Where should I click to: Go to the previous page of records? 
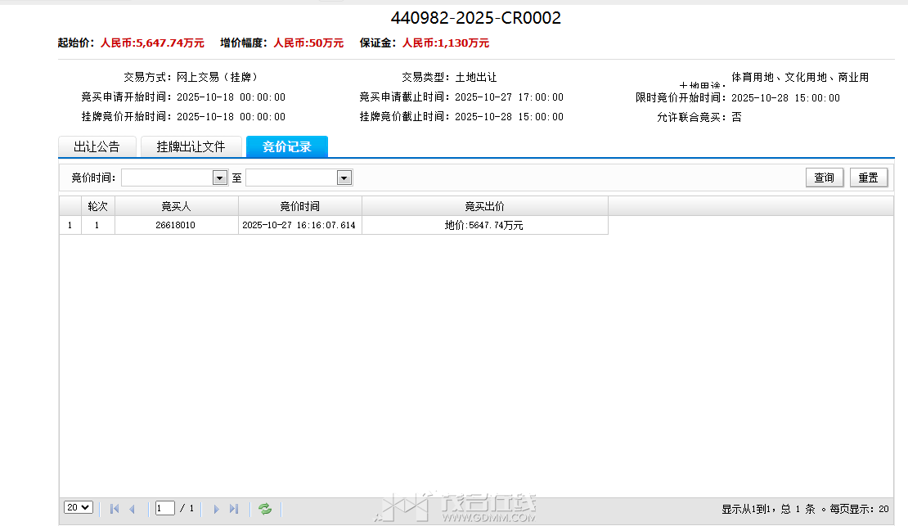point(132,509)
